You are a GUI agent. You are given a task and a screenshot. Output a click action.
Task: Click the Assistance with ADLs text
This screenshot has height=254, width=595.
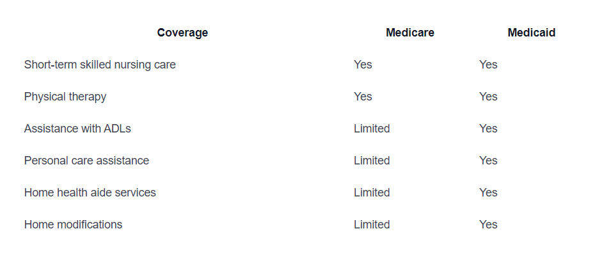pos(77,129)
